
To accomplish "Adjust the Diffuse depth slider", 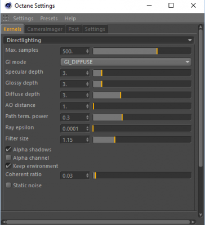I will click(x=142, y=95).
